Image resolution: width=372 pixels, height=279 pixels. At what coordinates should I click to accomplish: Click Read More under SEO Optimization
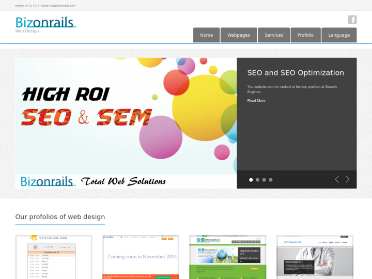(x=256, y=100)
